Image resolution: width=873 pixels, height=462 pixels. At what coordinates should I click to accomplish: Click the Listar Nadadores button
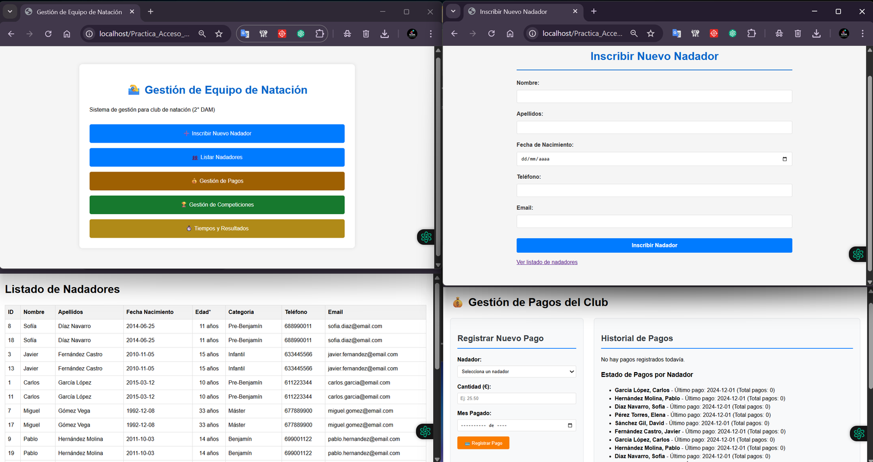point(217,157)
